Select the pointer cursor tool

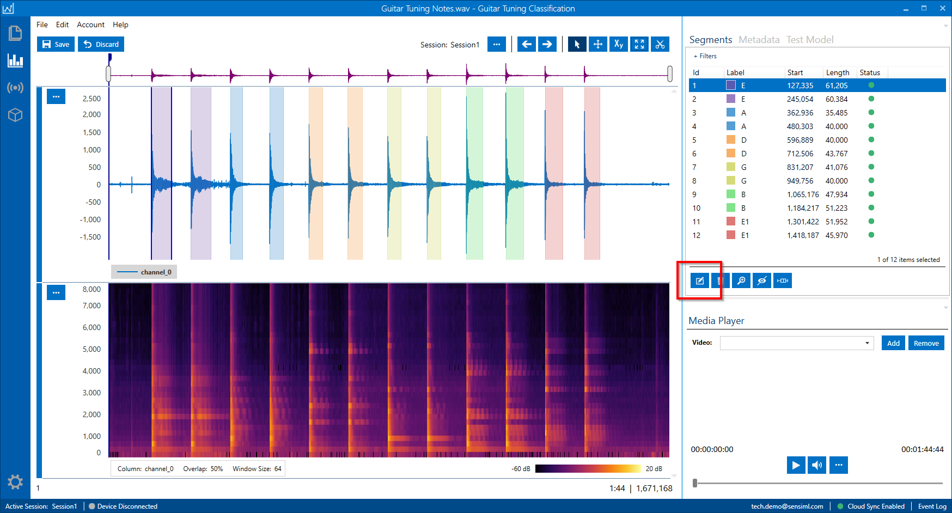(577, 44)
